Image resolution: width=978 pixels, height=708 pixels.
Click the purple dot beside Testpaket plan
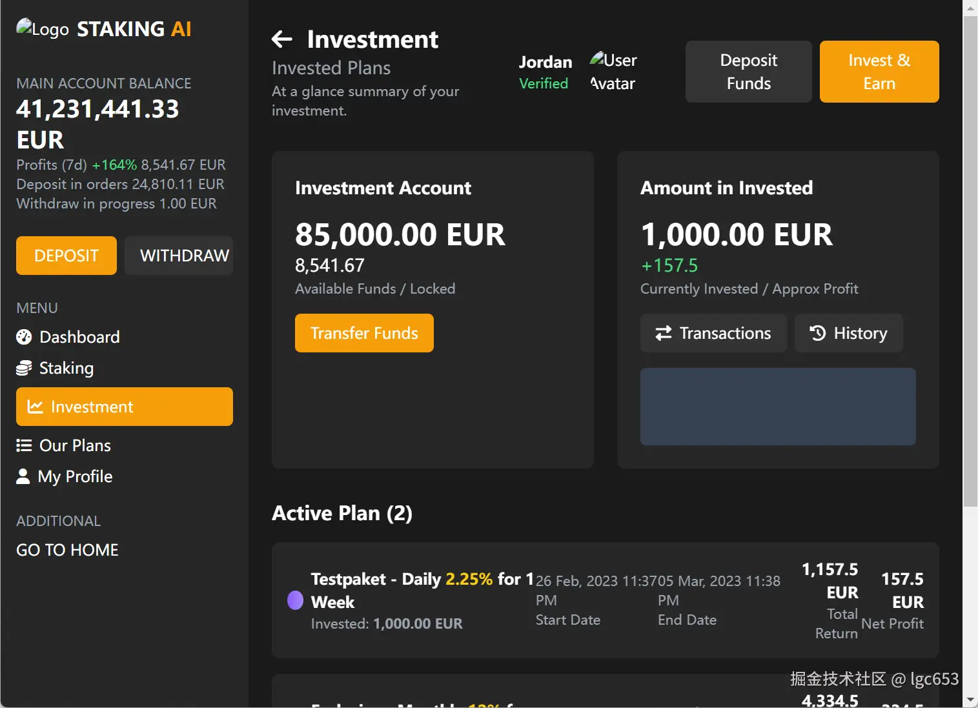(295, 600)
